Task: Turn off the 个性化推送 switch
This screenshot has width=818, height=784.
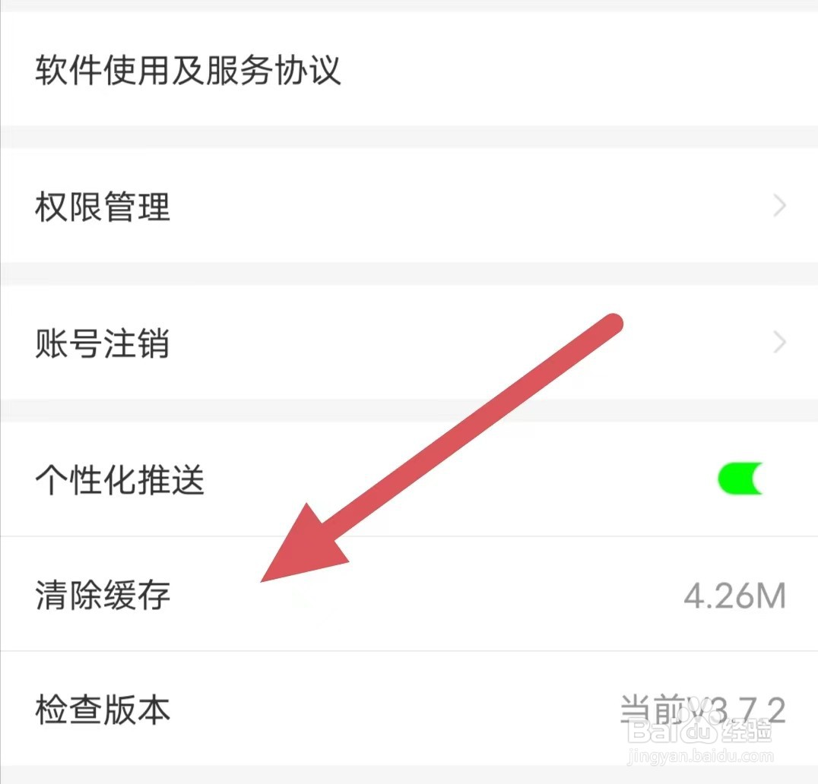Action: pyautogui.click(x=740, y=479)
